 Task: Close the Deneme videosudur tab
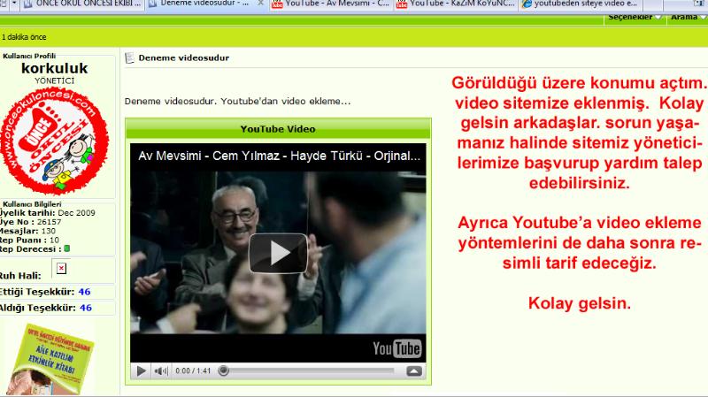click(260, 4)
